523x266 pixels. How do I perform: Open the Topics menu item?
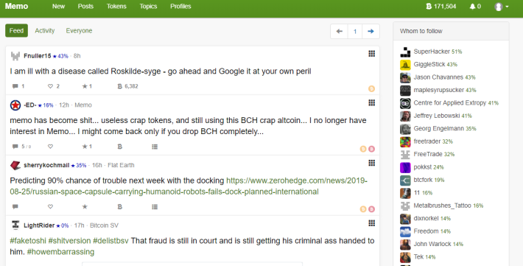[x=148, y=7]
